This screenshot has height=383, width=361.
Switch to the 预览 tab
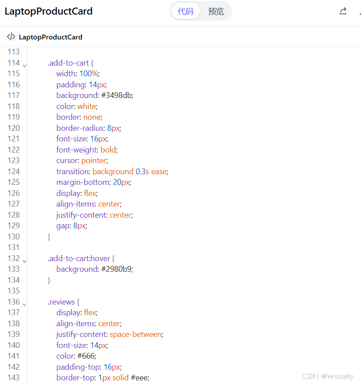216,11
